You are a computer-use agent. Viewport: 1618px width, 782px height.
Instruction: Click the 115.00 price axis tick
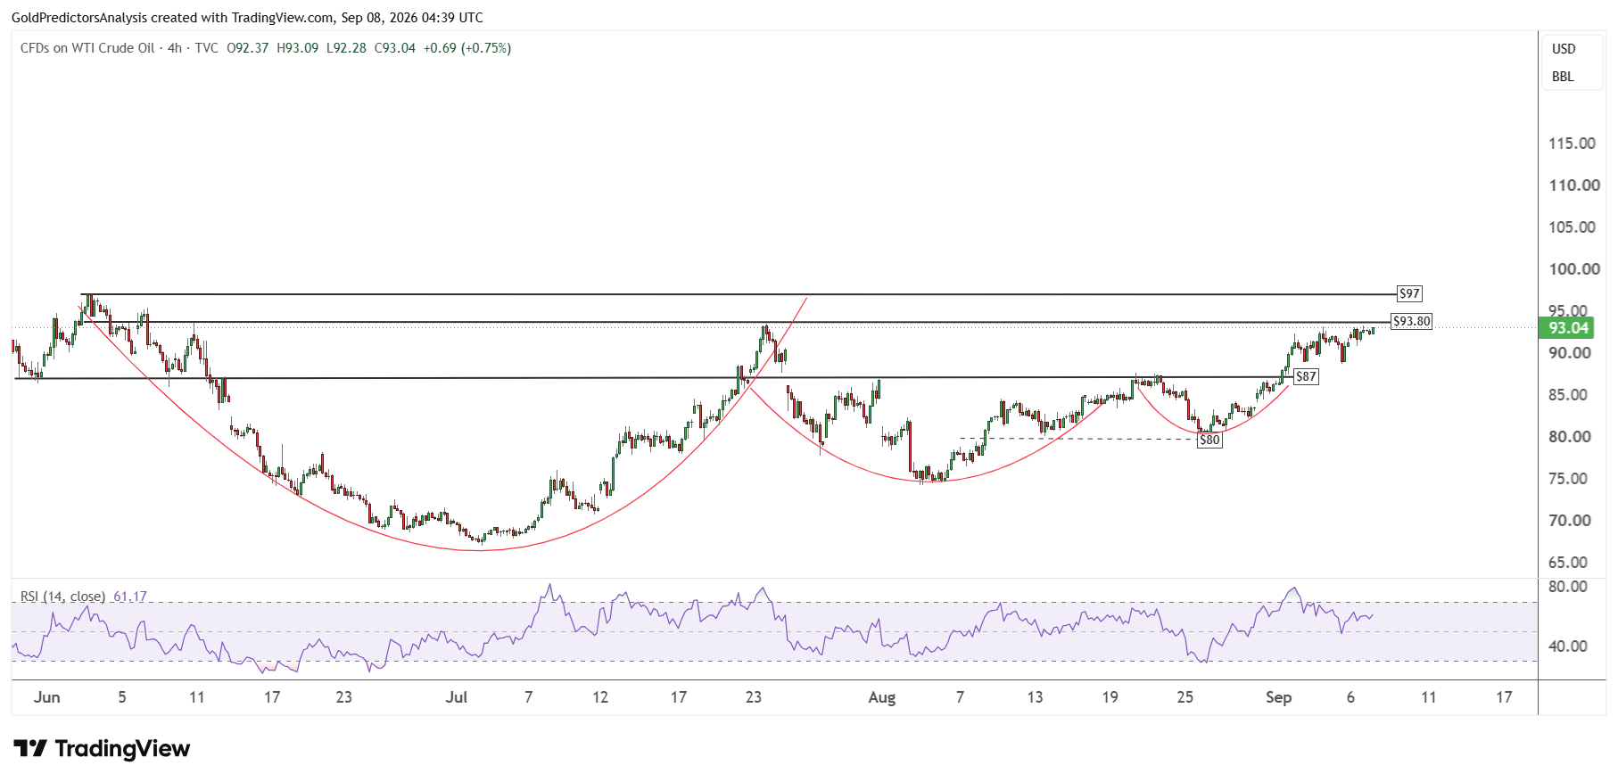(1572, 144)
